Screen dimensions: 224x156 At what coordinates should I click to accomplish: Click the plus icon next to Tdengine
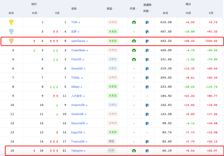(85, 151)
